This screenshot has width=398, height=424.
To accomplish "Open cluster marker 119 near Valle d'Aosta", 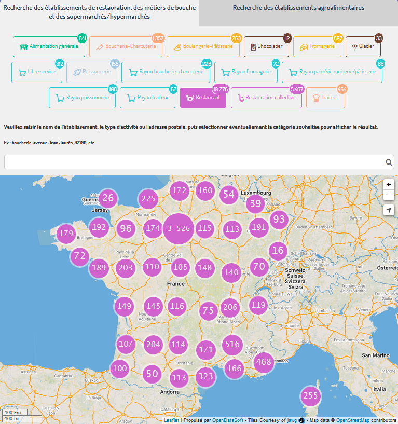I will coord(258,305).
